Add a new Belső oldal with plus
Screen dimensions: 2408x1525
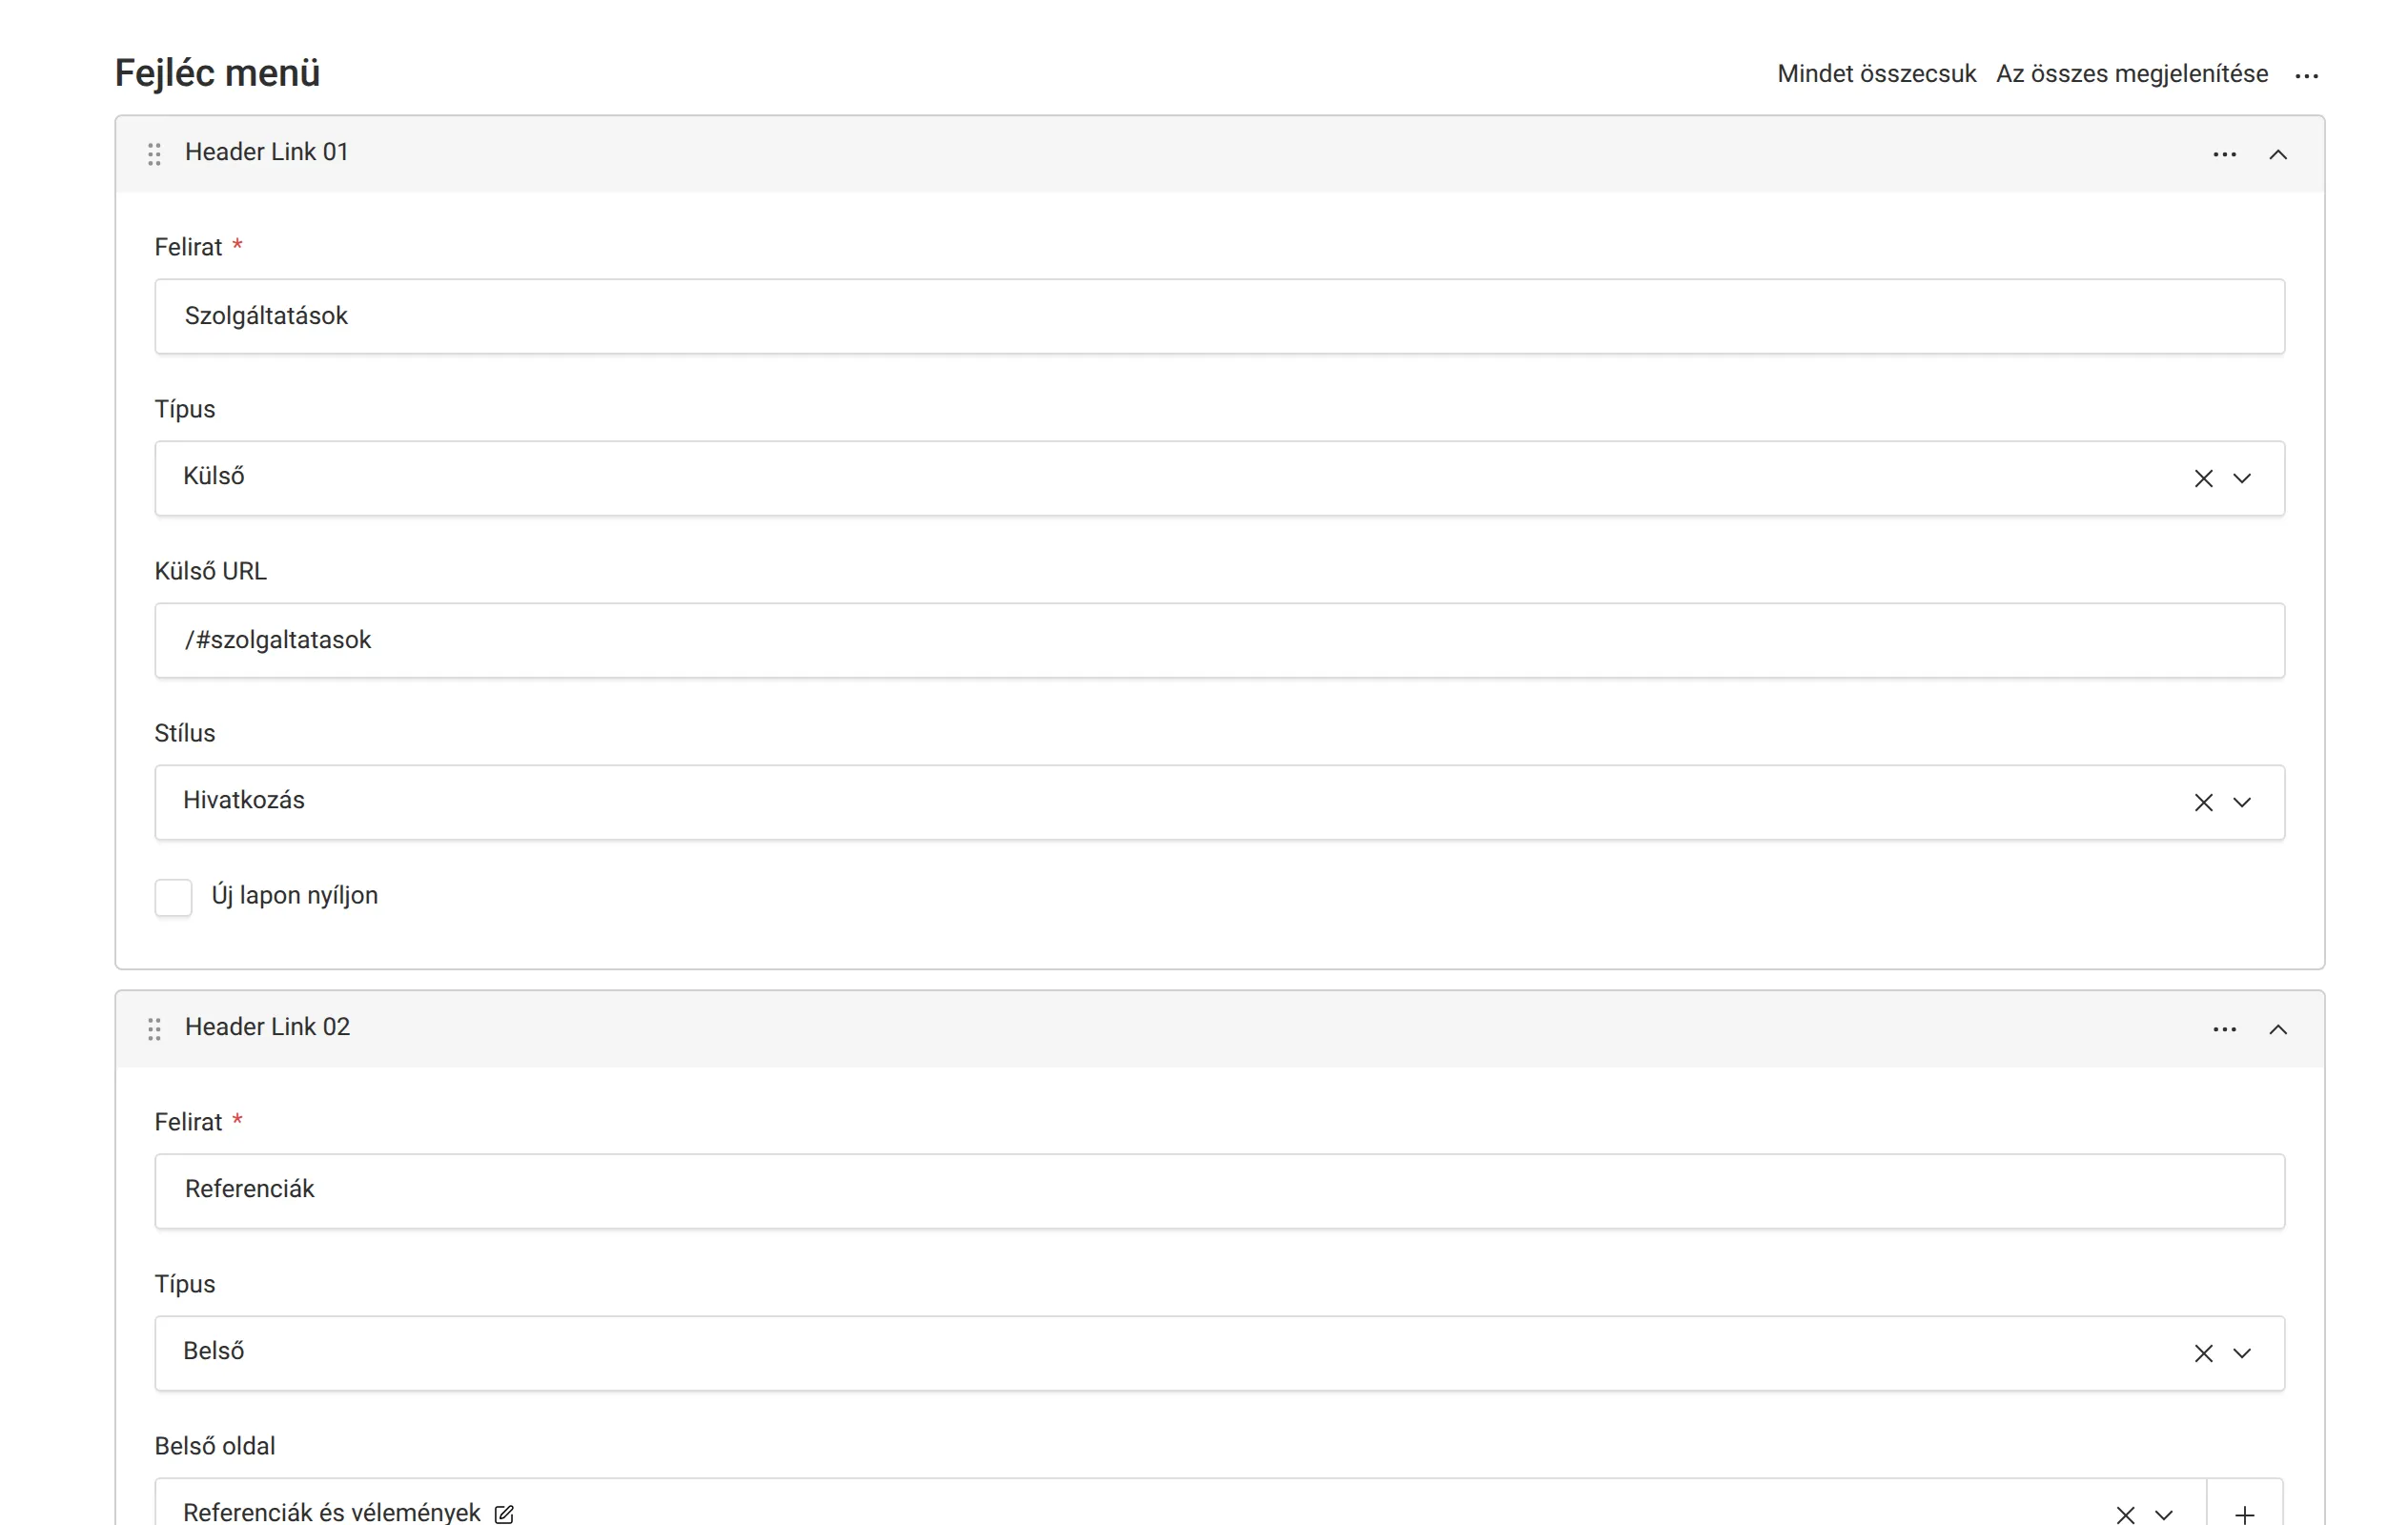coord(2244,1514)
